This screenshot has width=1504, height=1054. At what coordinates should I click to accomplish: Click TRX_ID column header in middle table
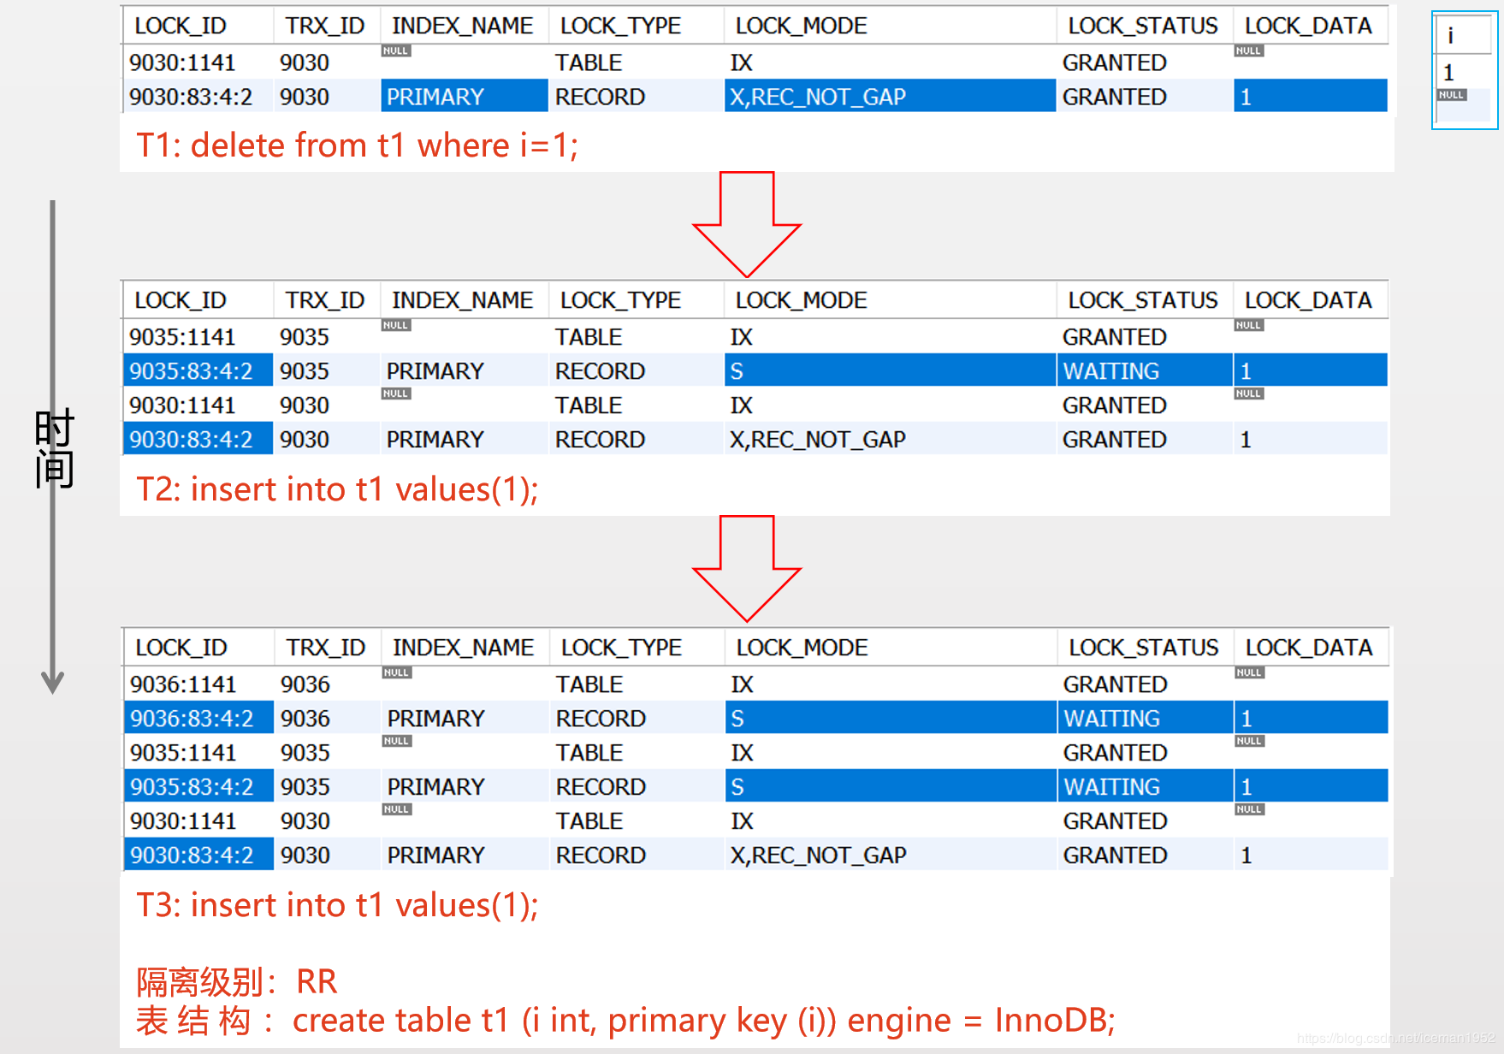tap(326, 300)
